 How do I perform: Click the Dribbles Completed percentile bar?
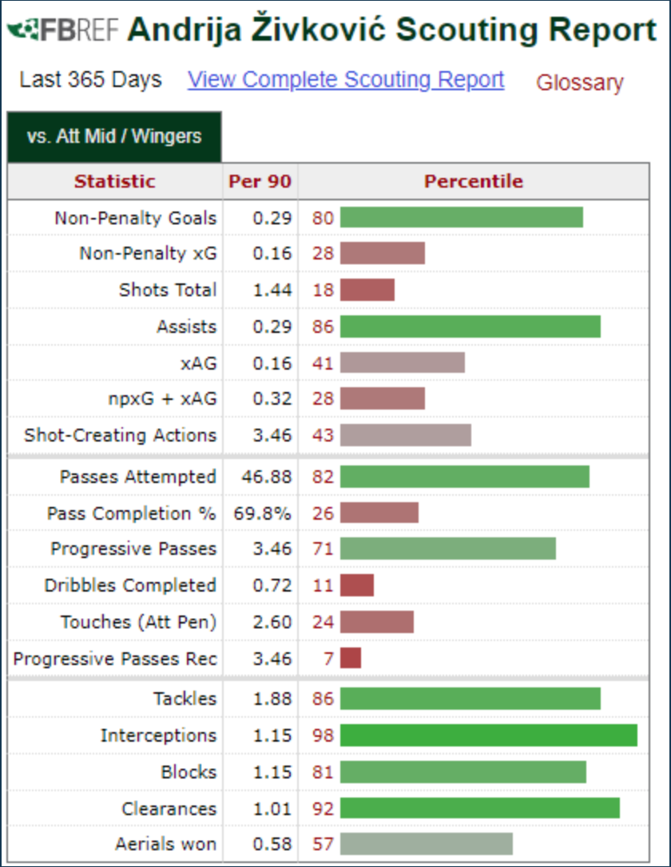click(357, 585)
